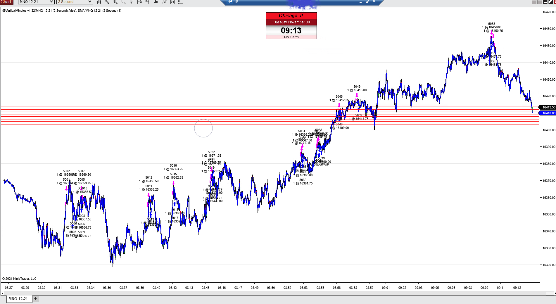
Task: Click the second gray window tool square
Action: pos(539,2)
